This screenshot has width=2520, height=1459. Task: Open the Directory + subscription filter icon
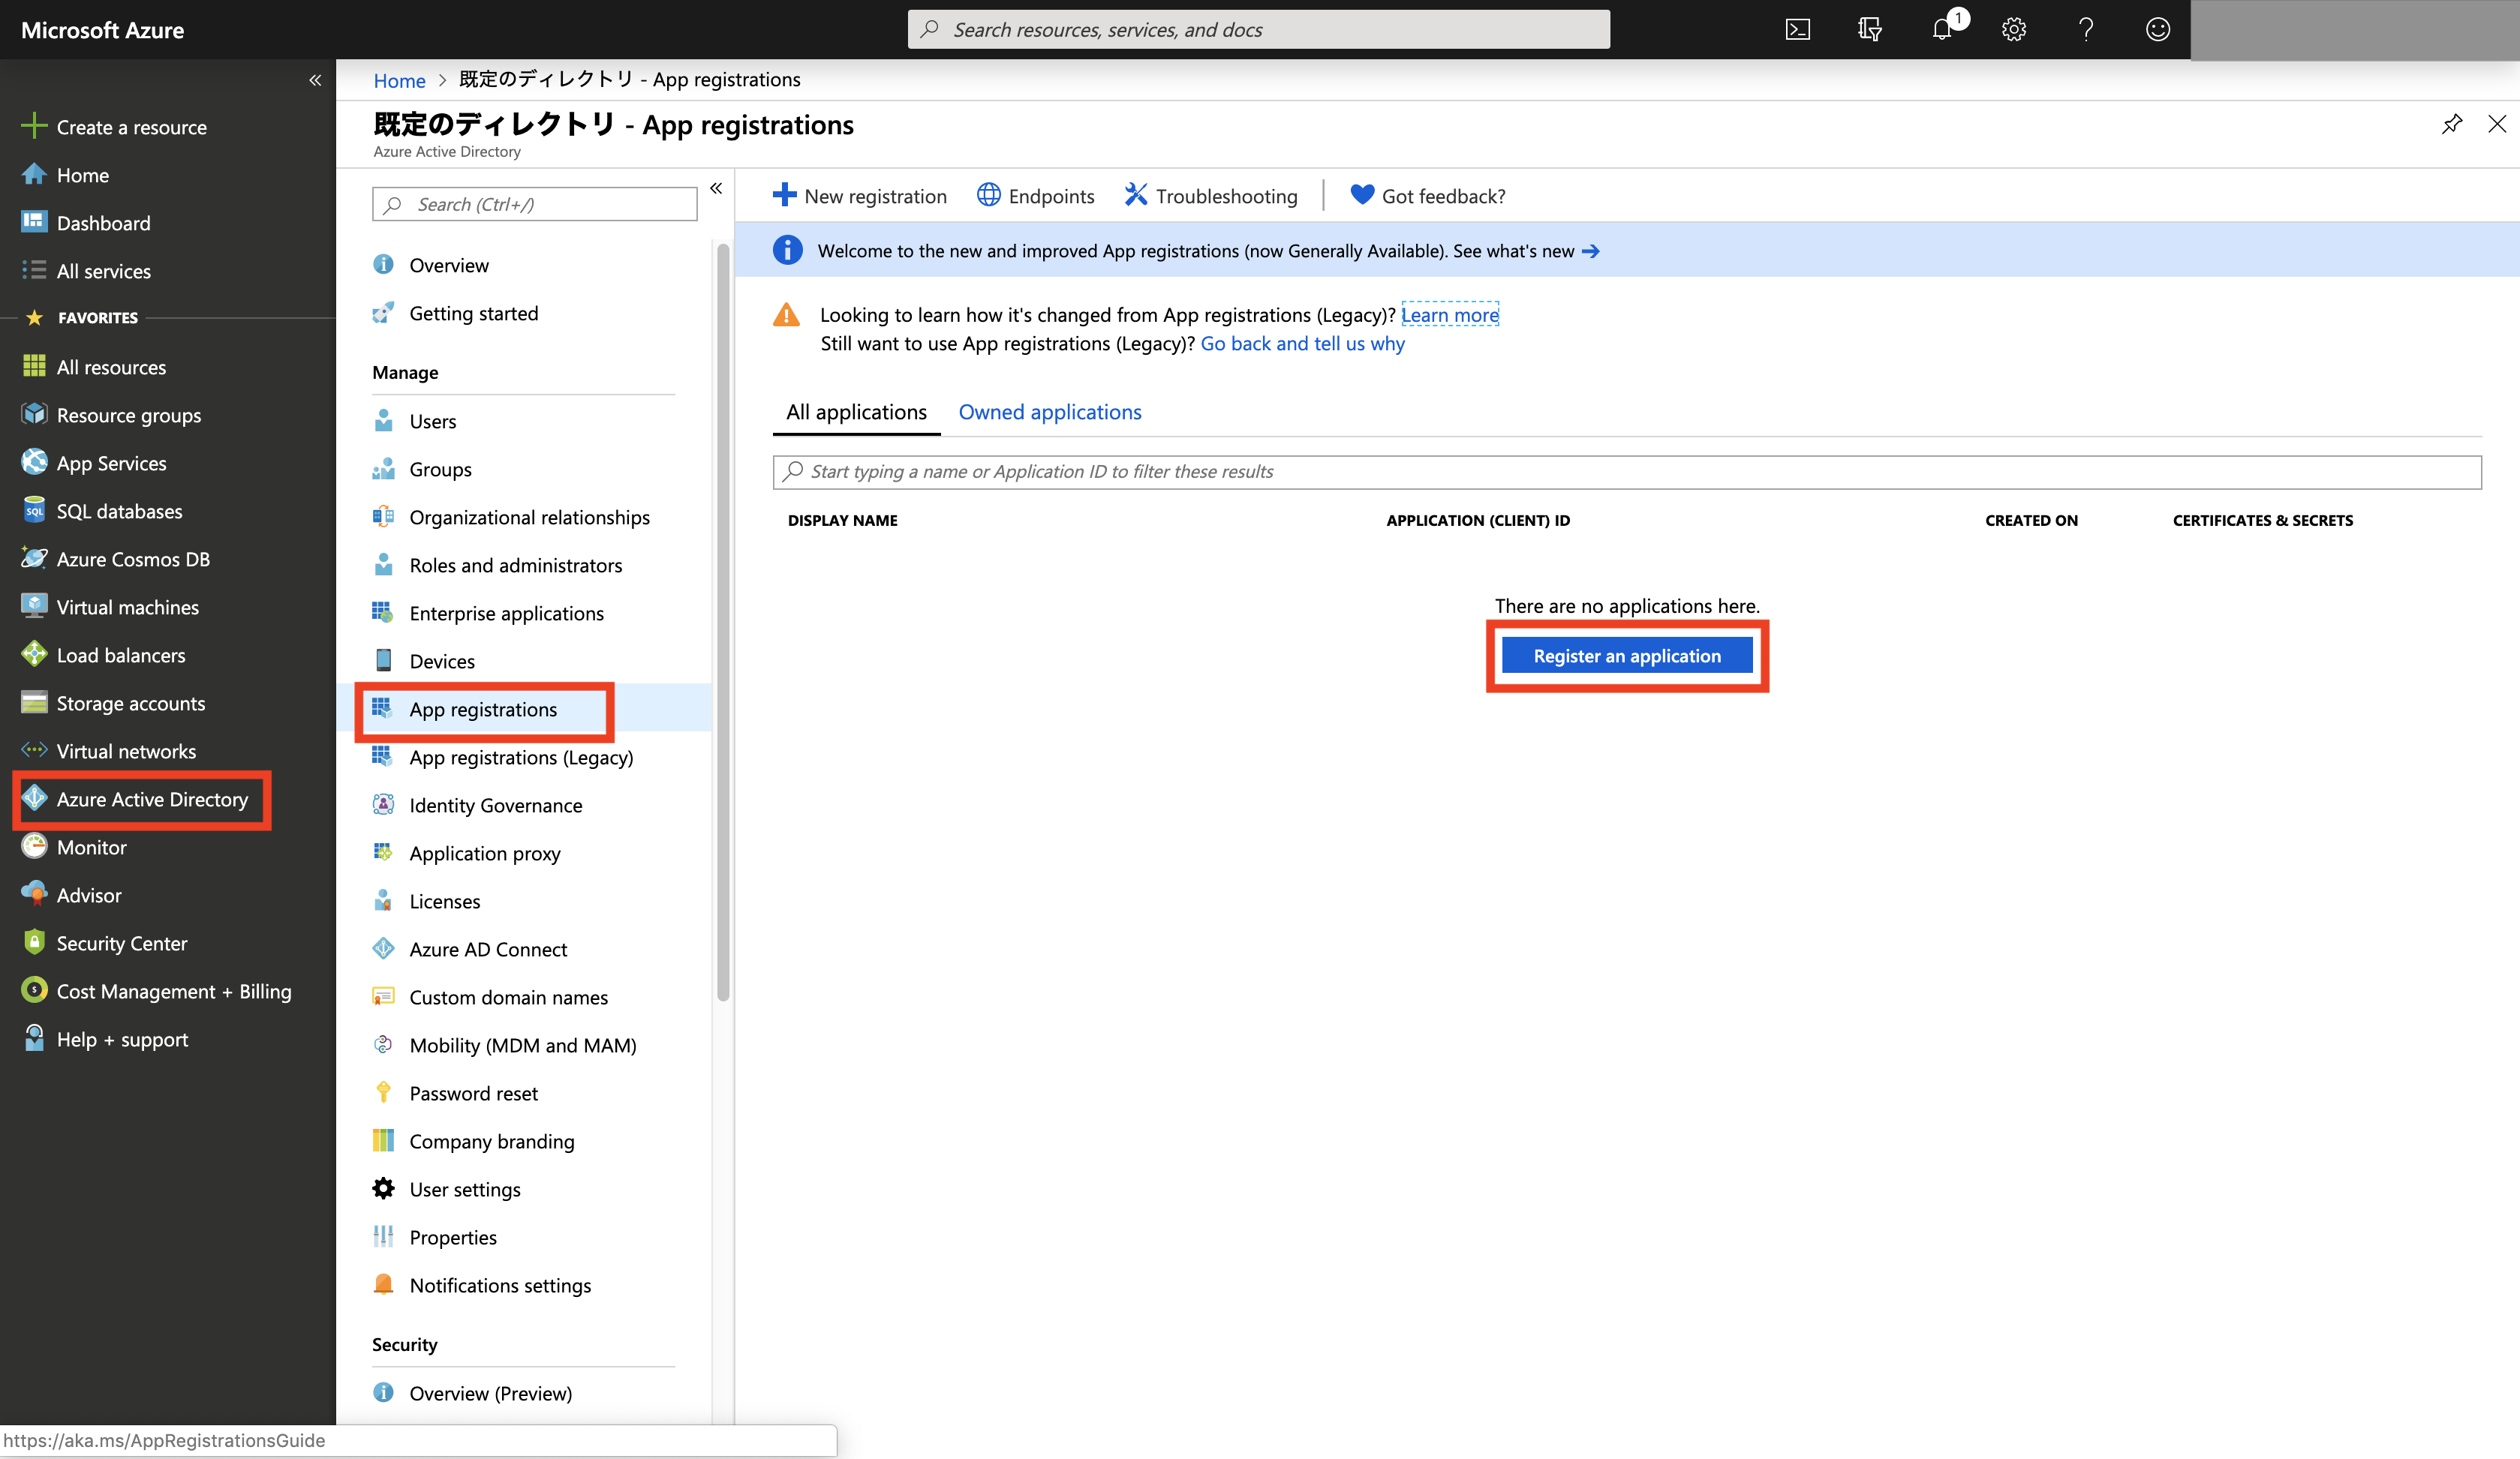(1869, 29)
